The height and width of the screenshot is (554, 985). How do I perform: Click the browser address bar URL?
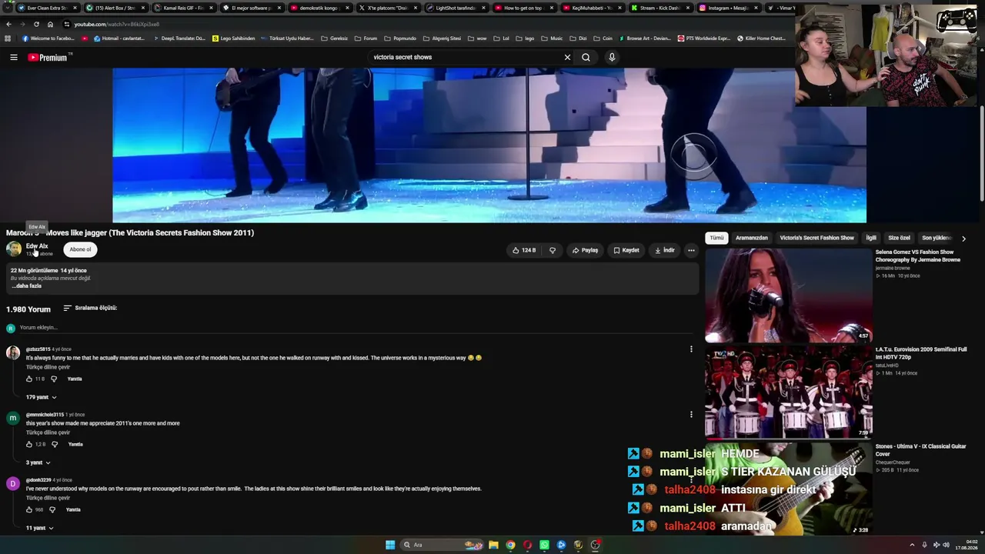pos(117,24)
